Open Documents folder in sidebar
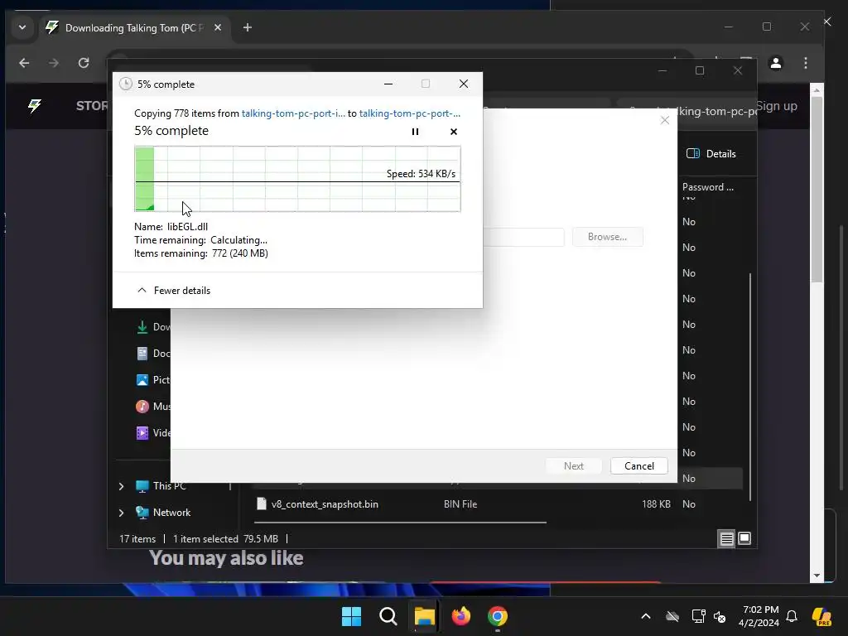The width and height of the screenshot is (848, 636). coord(153,353)
